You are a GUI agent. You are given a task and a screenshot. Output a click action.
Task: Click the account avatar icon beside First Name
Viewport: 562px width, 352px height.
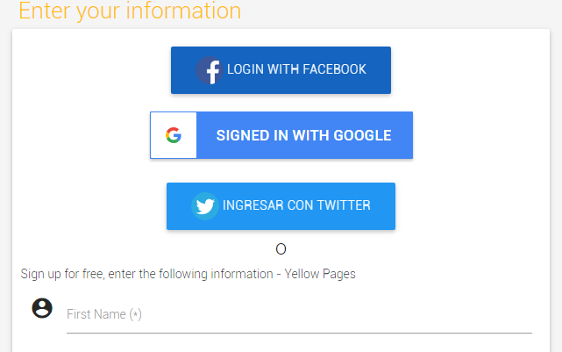(42, 308)
